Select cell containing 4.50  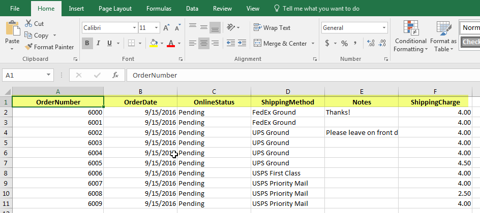click(x=435, y=163)
